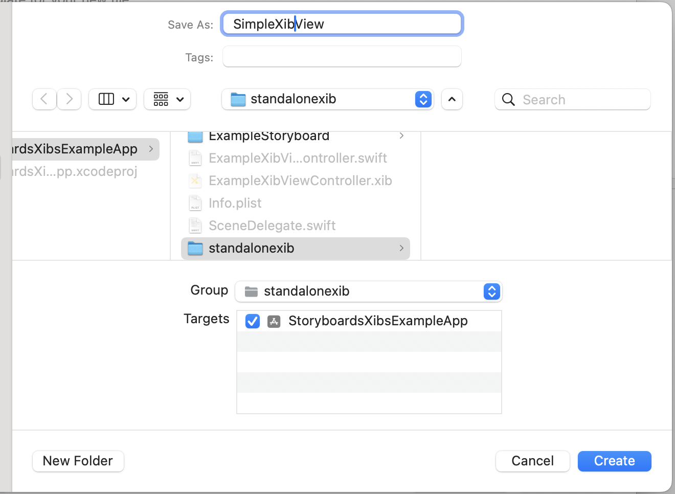Open the column view options button
The width and height of the screenshot is (675, 494).
[x=112, y=99]
